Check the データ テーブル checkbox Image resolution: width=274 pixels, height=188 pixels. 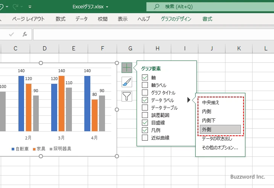click(145, 108)
